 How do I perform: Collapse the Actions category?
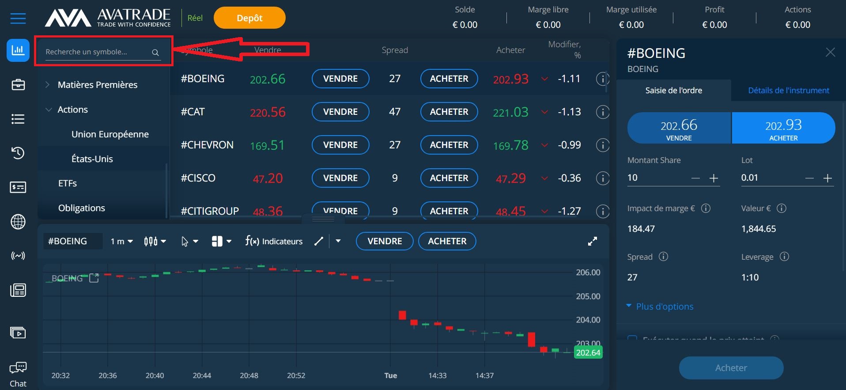(49, 109)
